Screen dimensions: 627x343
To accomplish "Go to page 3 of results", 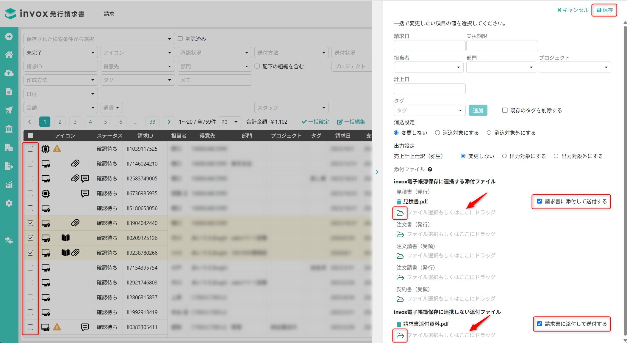I will pos(75,122).
